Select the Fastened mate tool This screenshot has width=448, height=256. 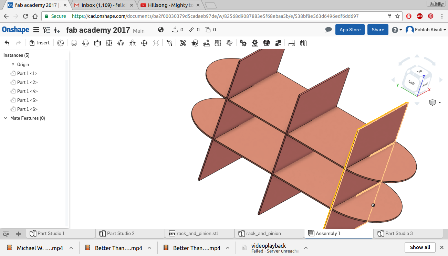click(x=74, y=43)
